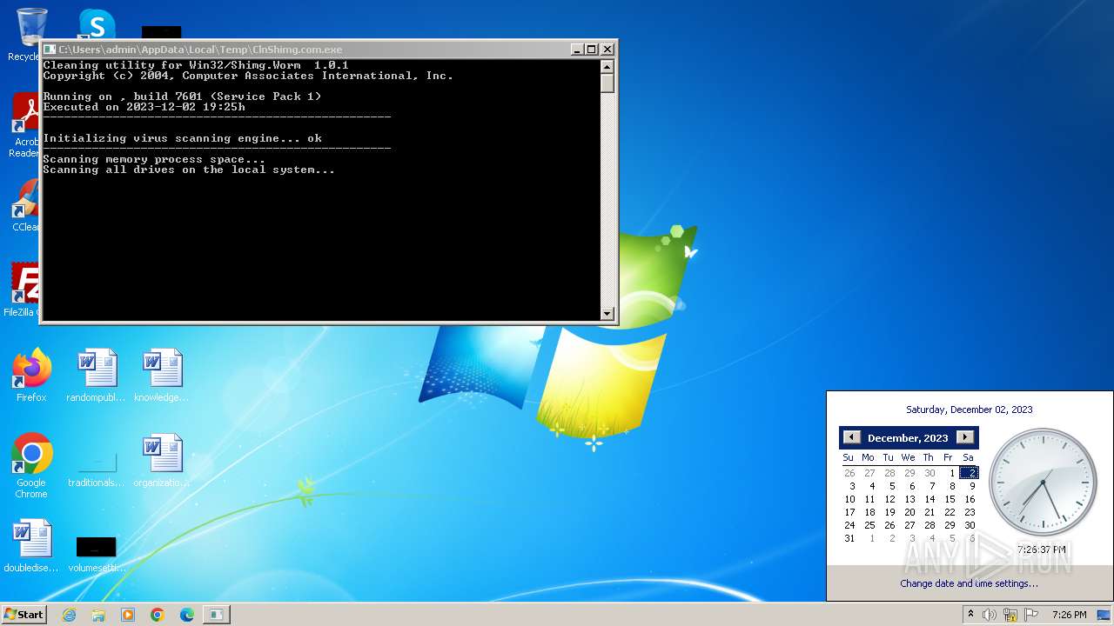
Task: Show hidden tray icons arrow
Action: (970, 615)
